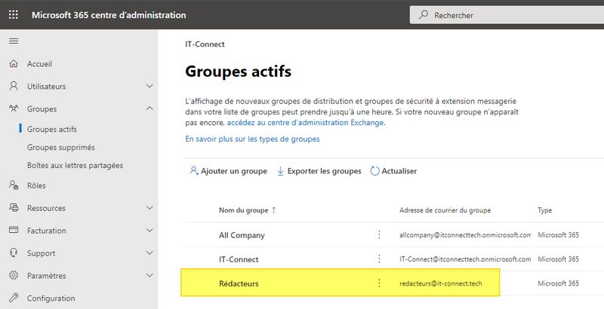
Task: Refresh list with Actualiser button
Action: pos(393,171)
